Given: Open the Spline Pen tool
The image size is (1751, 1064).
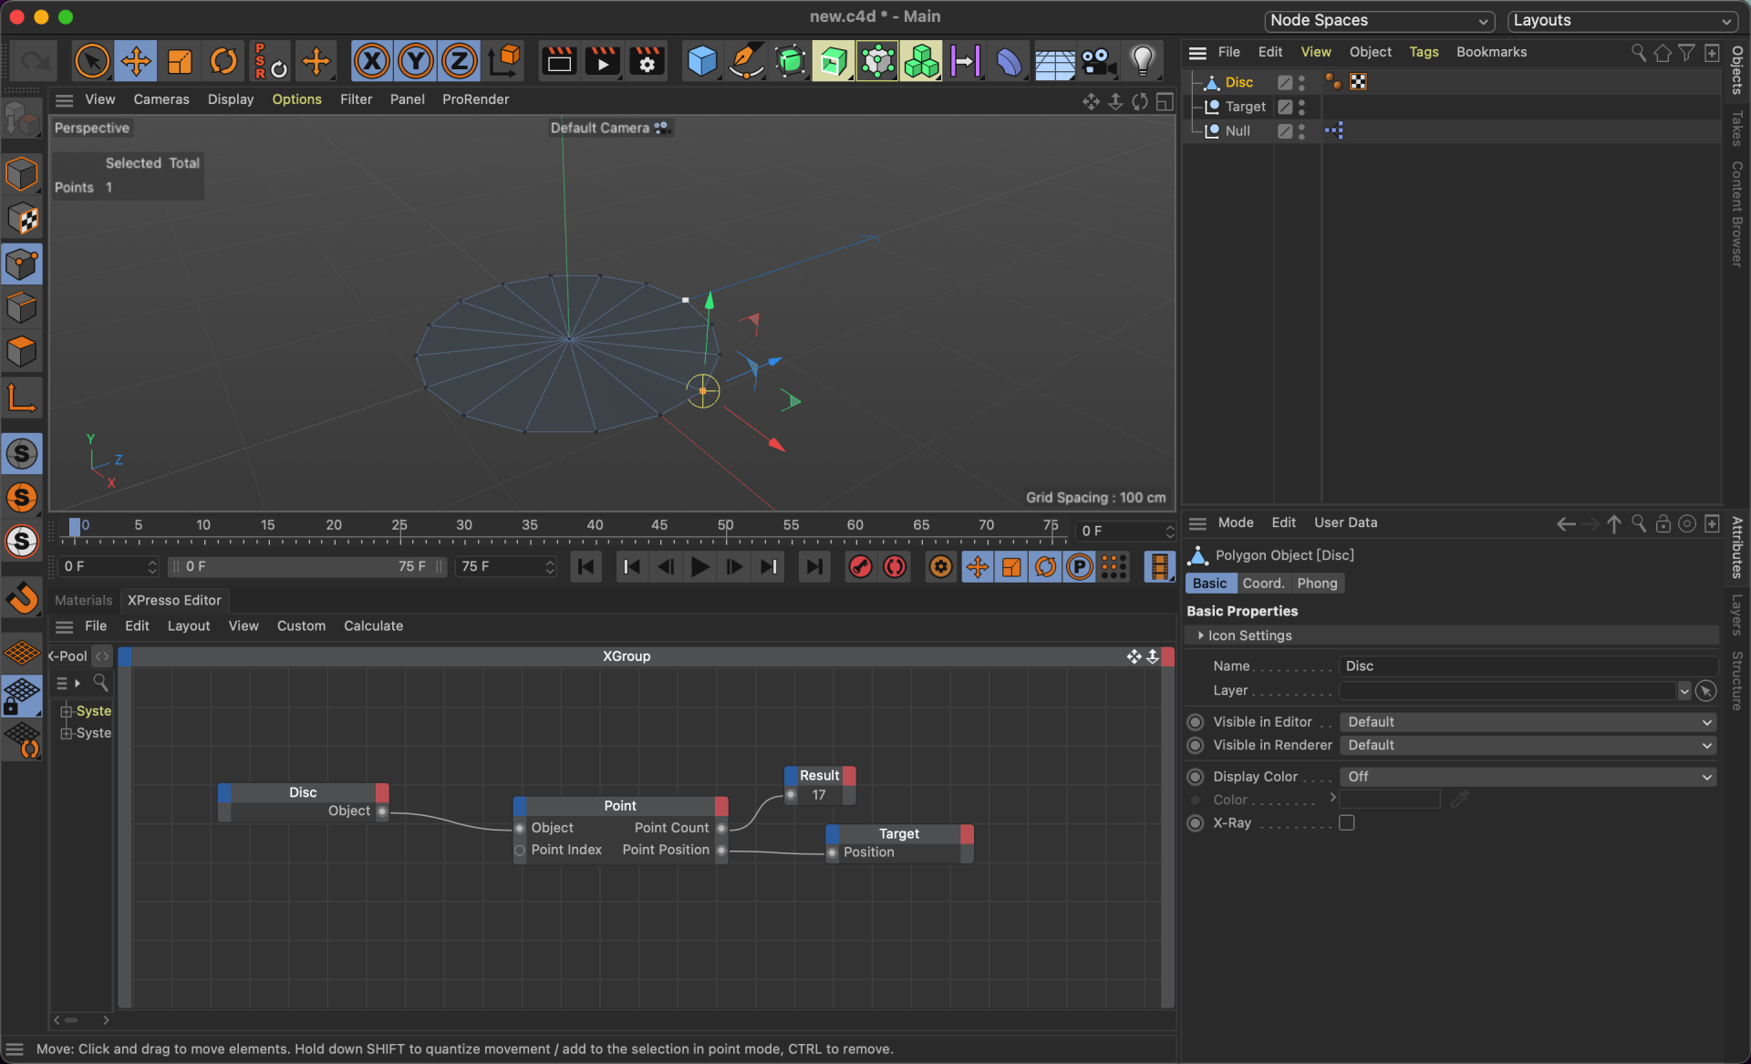Looking at the screenshot, I should (x=745, y=61).
